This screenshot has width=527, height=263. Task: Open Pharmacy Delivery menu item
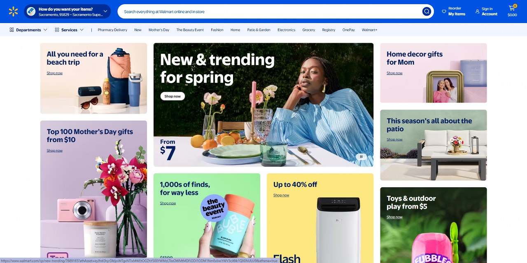(112, 30)
